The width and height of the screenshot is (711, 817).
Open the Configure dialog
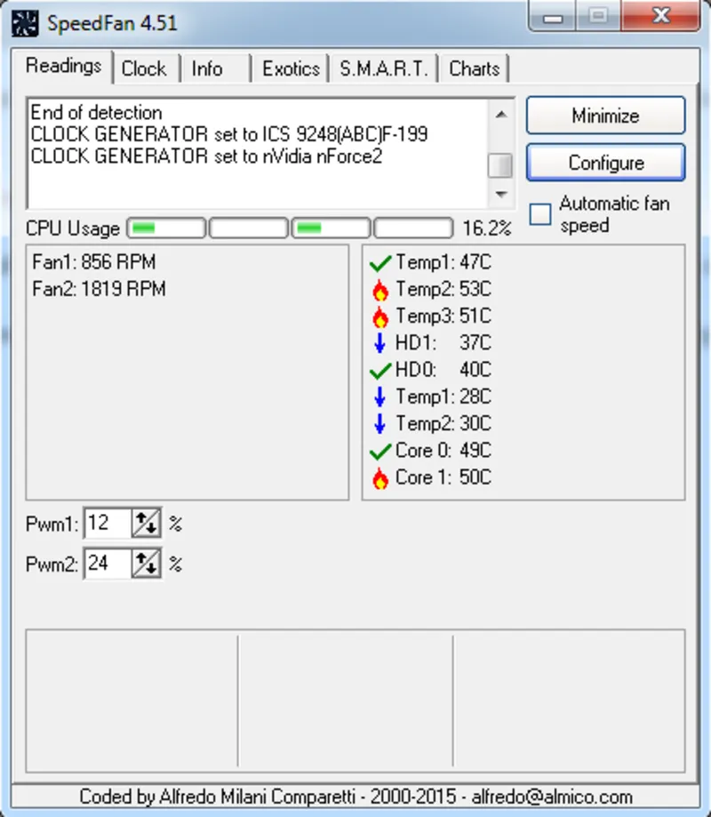[x=606, y=163]
